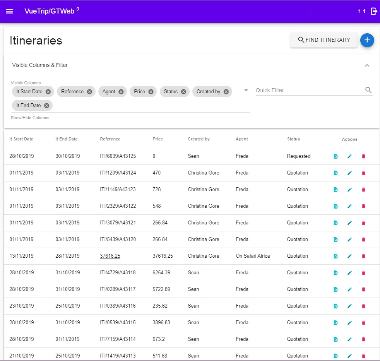Edit itinerary ITI/1209/A43124
This screenshot has width=380, height=361.
[349, 173]
